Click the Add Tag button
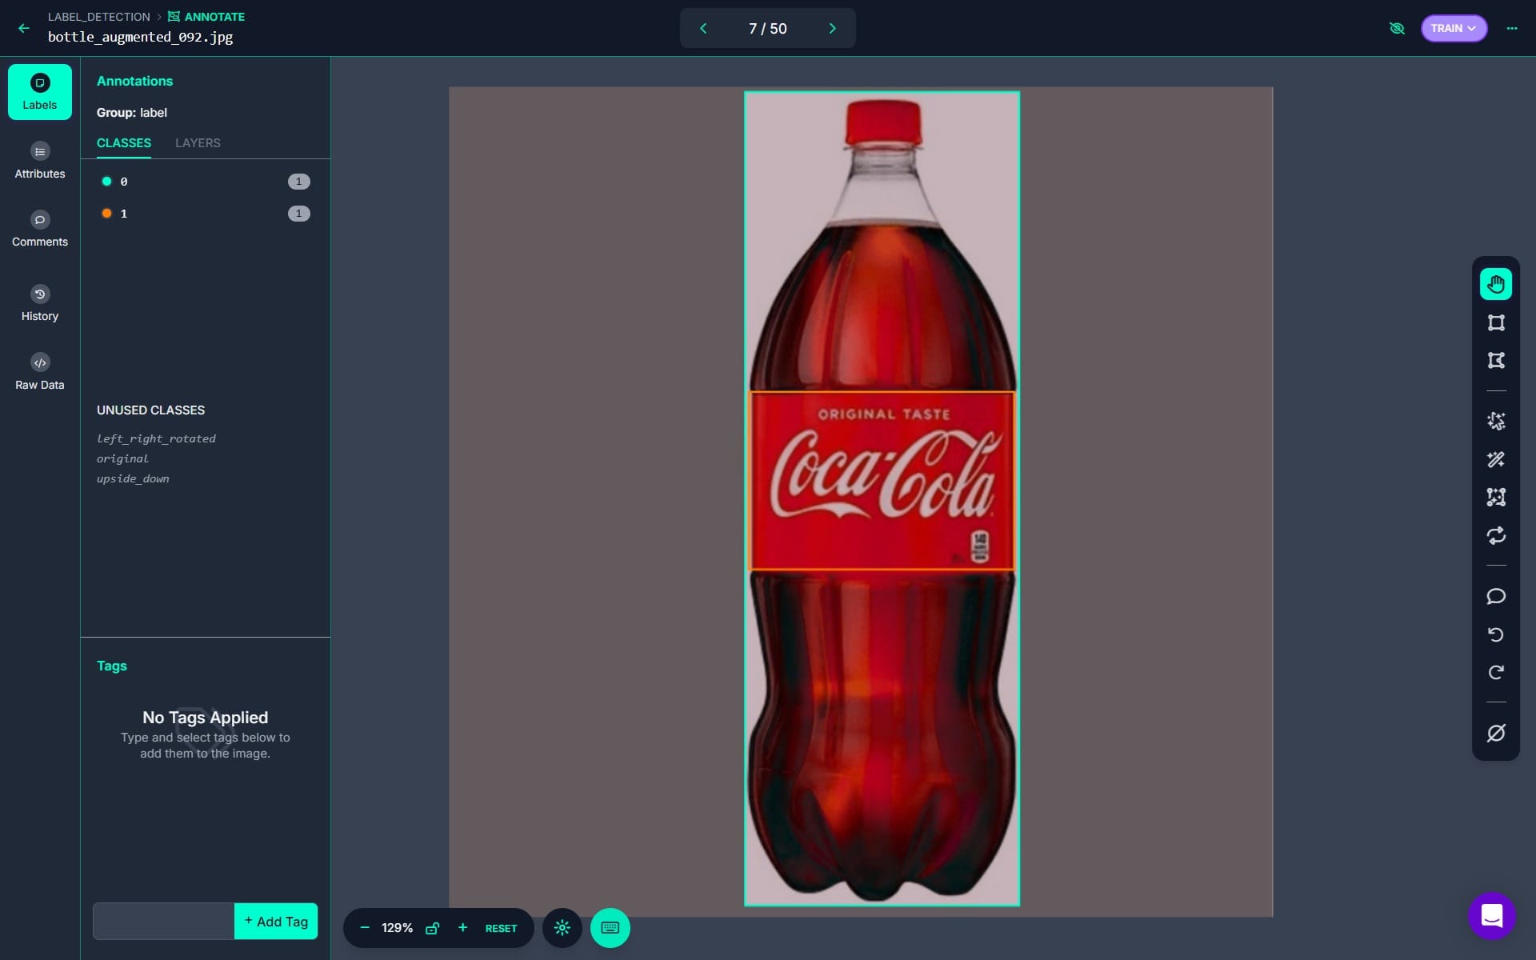Screen dimensions: 1536x960 [x=276, y=922]
